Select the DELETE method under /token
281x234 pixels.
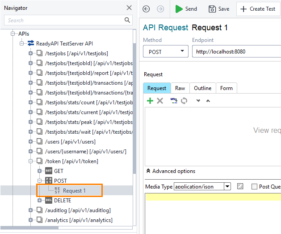tap(62, 200)
